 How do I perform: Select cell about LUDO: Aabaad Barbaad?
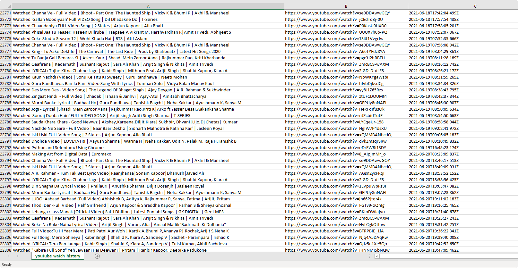click(x=148, y=199)
